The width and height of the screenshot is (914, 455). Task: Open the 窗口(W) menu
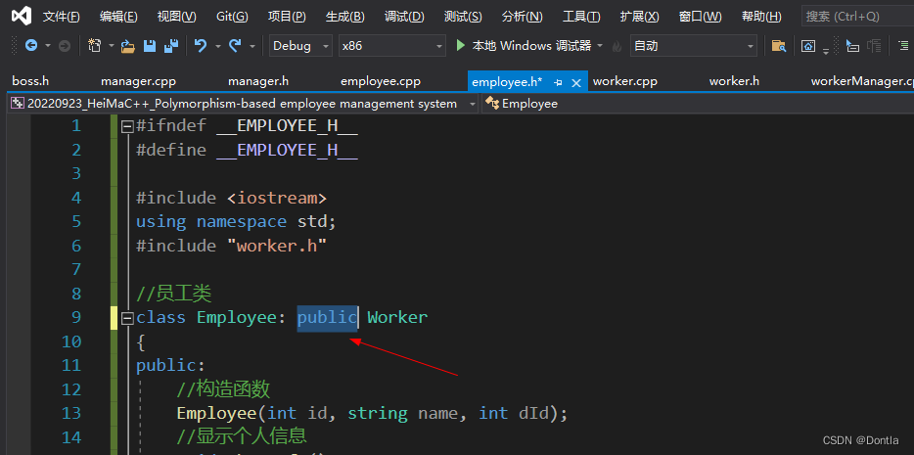(x=700, y=17)
